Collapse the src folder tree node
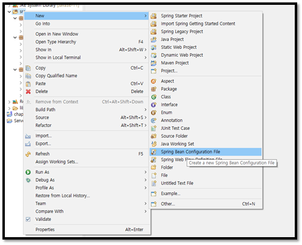302x245 pixels. point(9,11)
